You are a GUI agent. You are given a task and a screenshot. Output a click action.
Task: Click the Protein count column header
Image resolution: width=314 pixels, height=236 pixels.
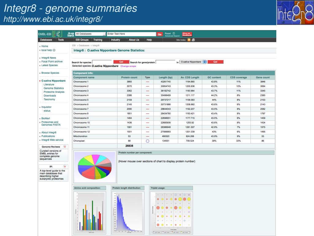(x=129, y=77)
